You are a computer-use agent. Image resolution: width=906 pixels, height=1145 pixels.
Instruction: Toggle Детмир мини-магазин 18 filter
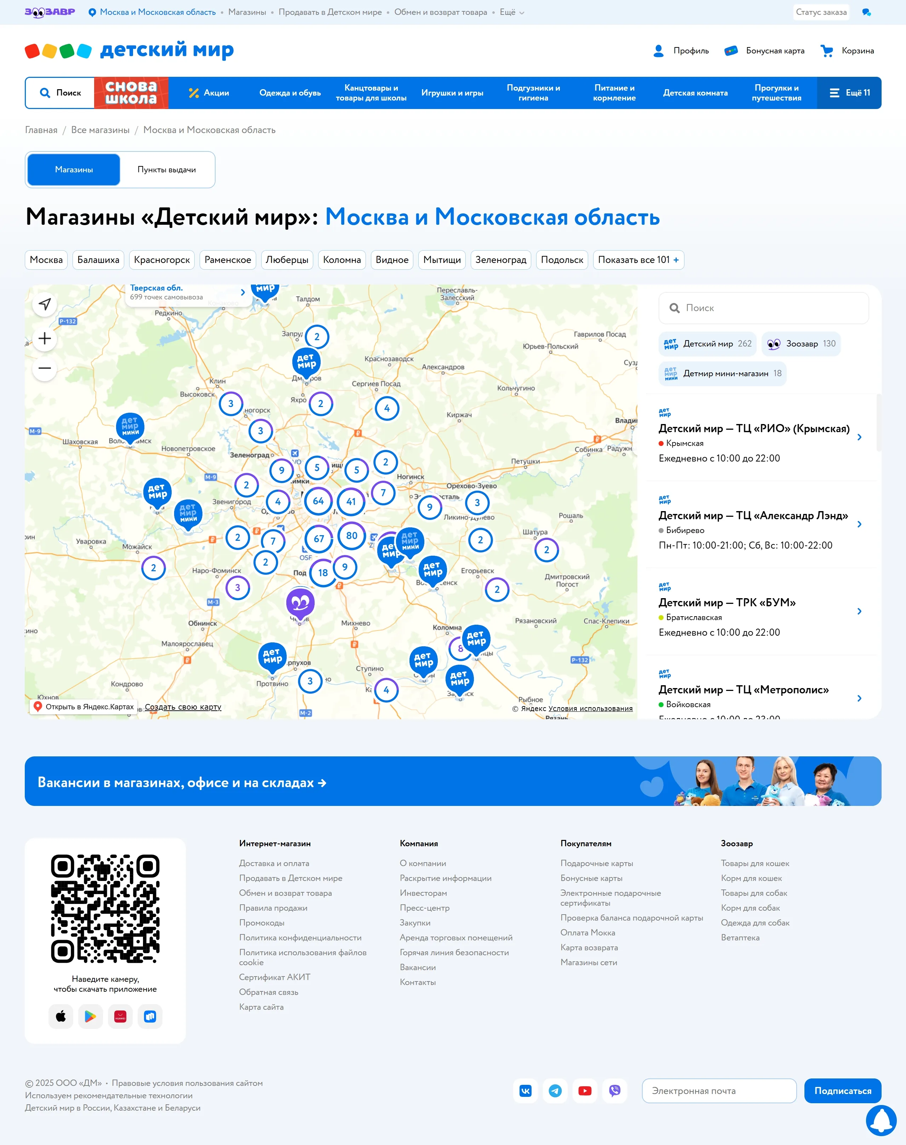[722, 373]
